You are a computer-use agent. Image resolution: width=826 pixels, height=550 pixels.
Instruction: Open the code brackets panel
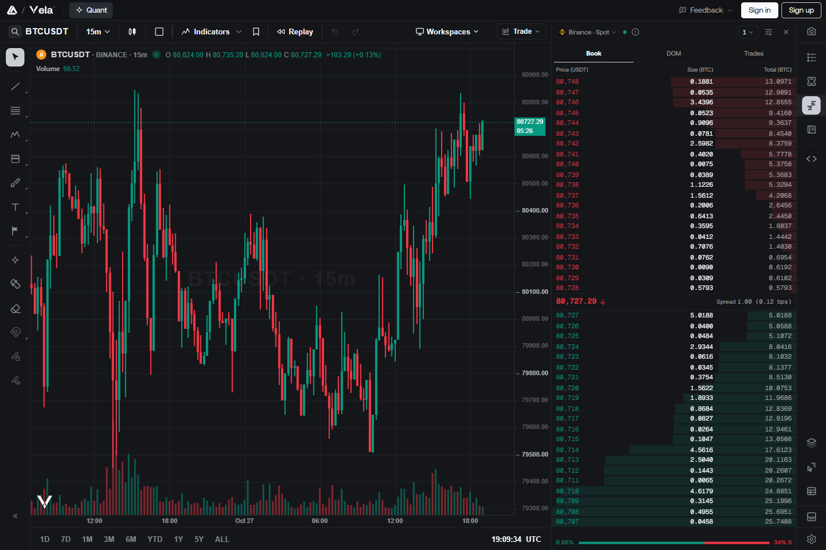coord(811,159)
